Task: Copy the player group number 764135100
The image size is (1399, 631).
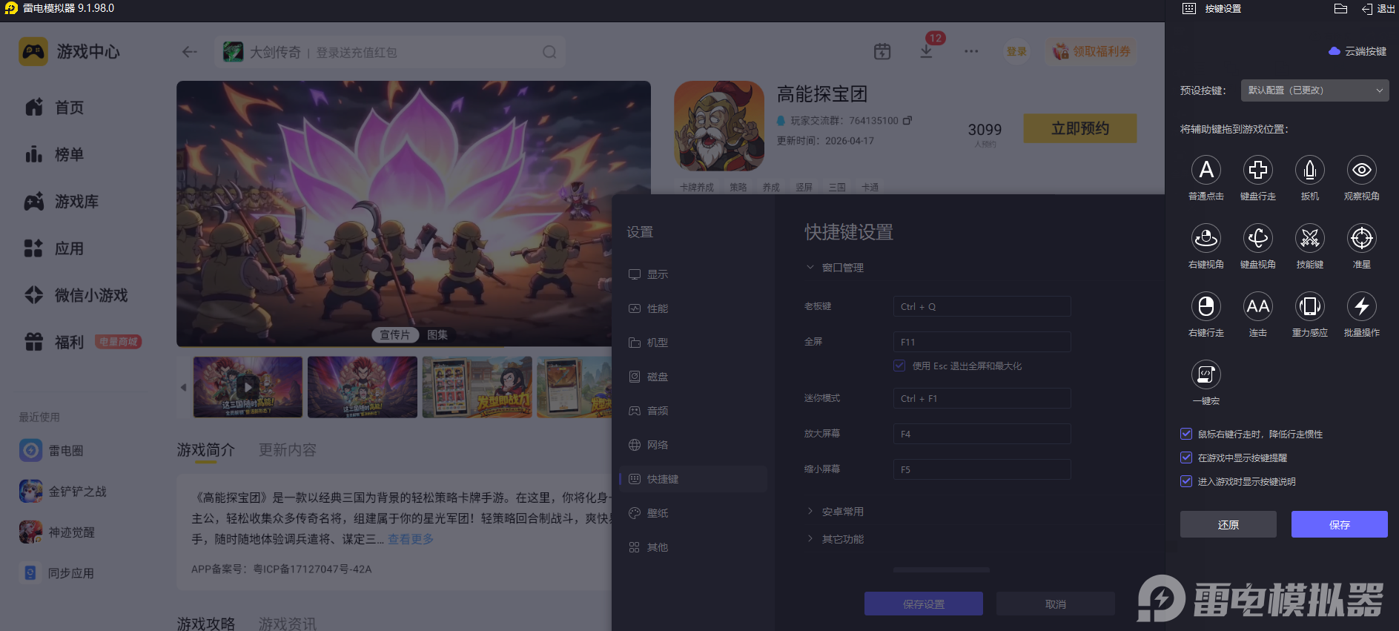Action: (907, 120)
